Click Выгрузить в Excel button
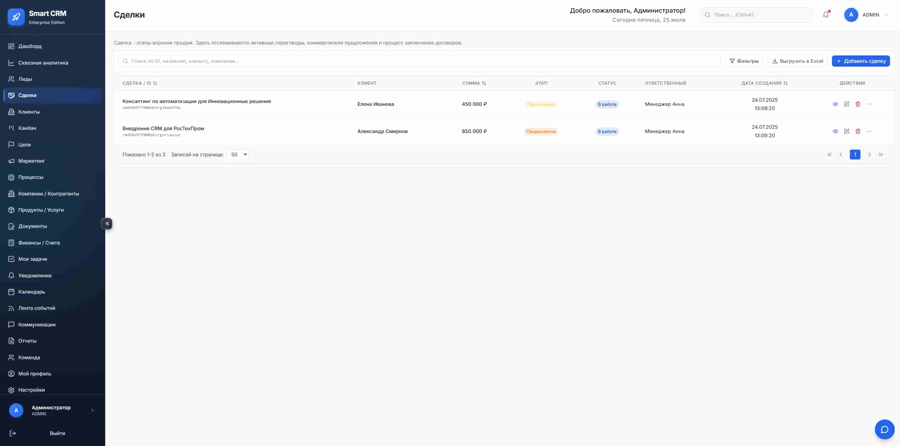The width and height of the screenshot is (900, 446). [x=797, y=61]
